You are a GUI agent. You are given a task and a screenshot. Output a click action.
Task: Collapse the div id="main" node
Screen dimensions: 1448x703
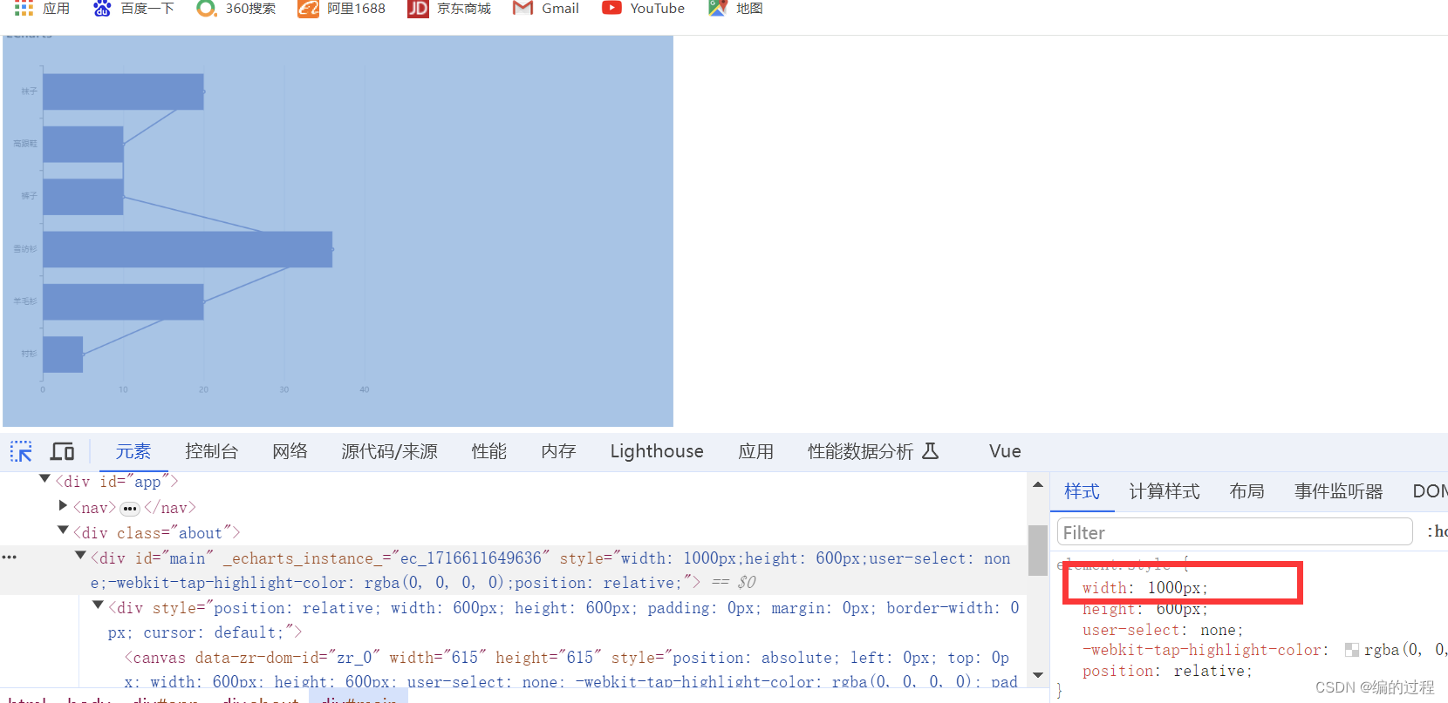[x=80, y=555]
